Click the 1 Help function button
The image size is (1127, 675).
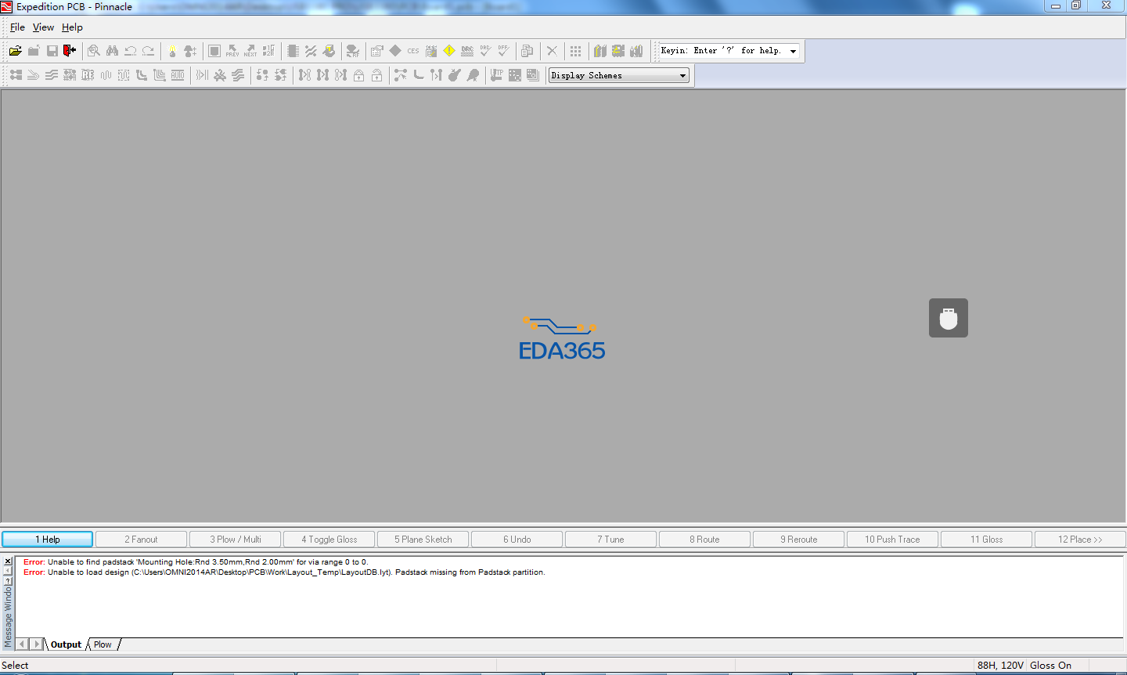click(48, 540)
